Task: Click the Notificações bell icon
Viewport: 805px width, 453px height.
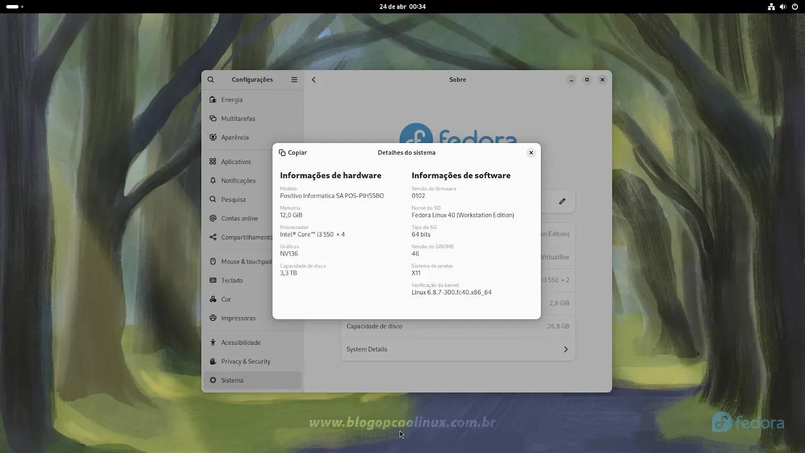Action: coord(213,180)
